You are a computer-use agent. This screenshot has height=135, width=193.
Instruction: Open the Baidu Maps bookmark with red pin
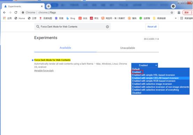tap(46, 18)
